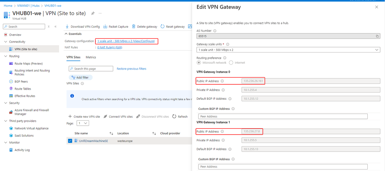Click the Search this page field

click(x=91, y=69)
